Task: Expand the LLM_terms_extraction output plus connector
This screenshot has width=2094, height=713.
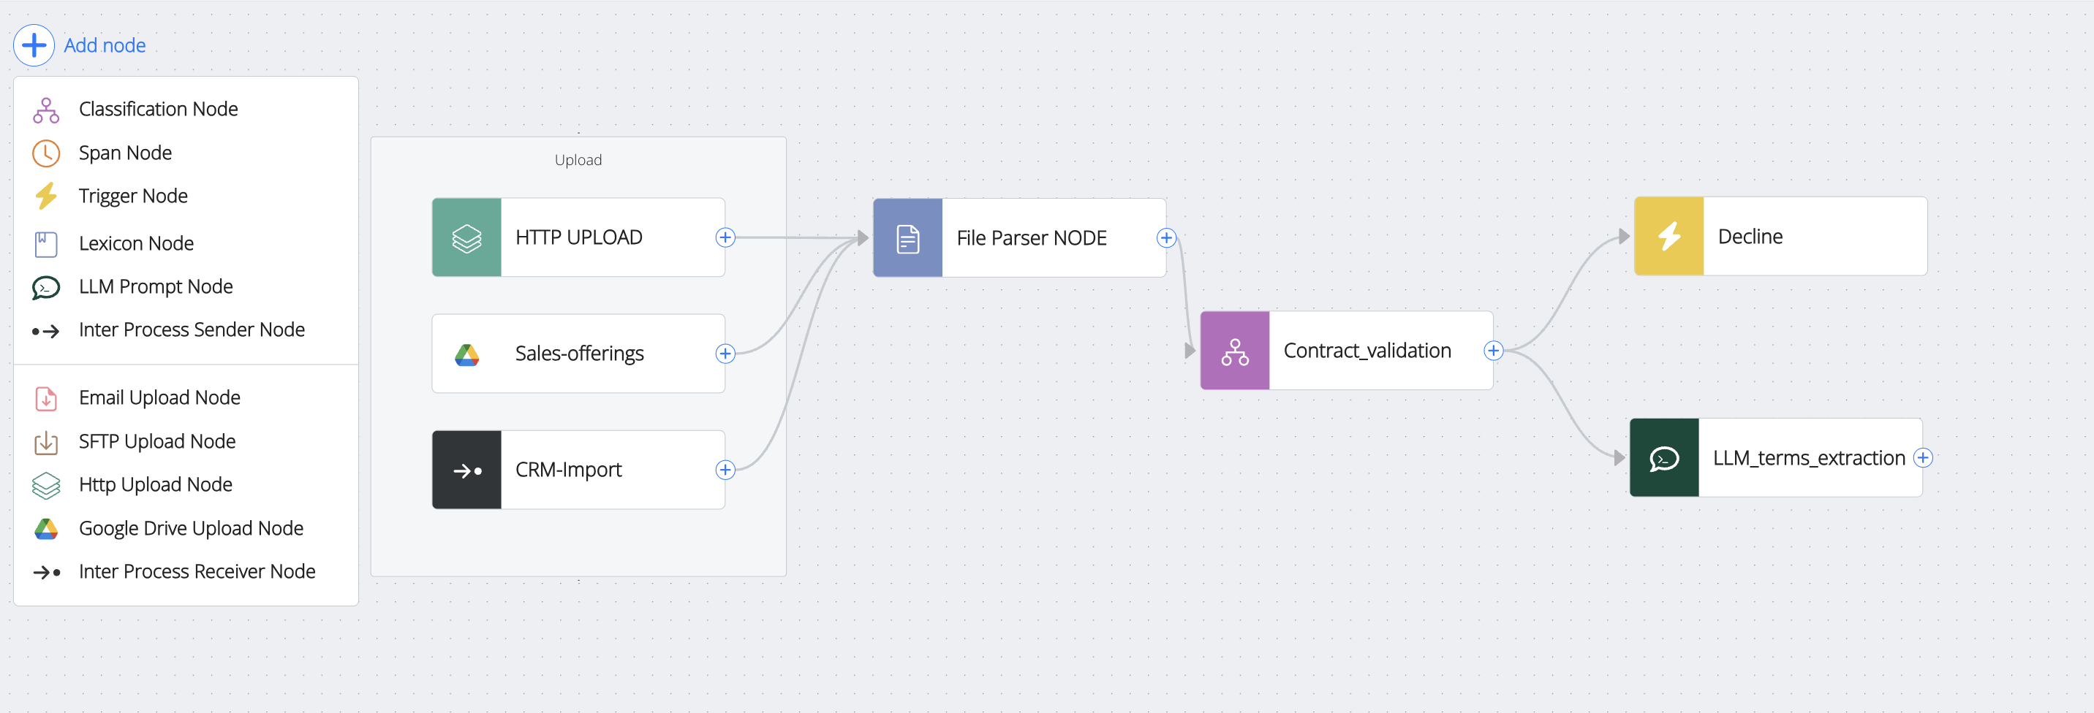Action: click(x=1922, y=458)
